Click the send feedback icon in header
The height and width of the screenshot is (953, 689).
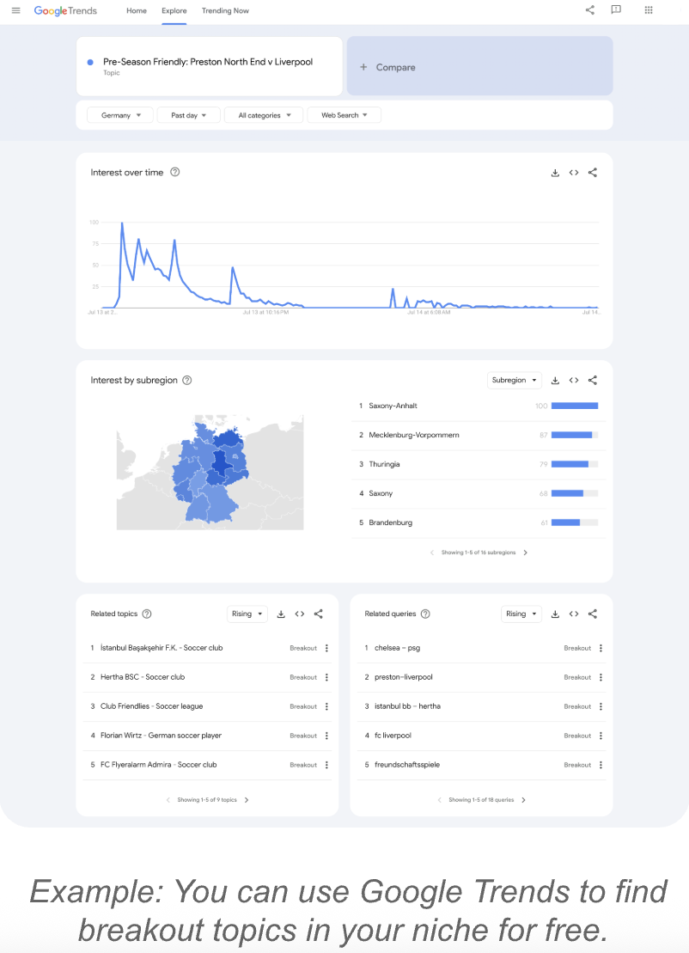[x=616, y=10]
